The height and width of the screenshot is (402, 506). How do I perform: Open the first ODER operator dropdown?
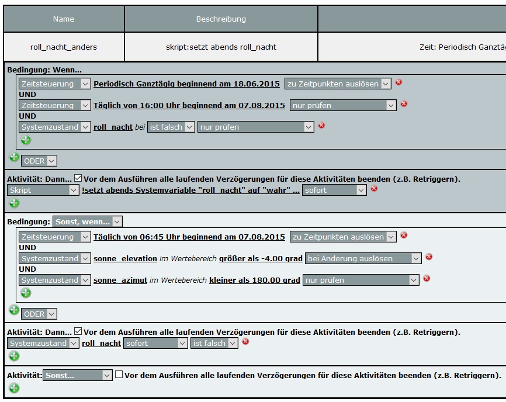coord(39,161)
